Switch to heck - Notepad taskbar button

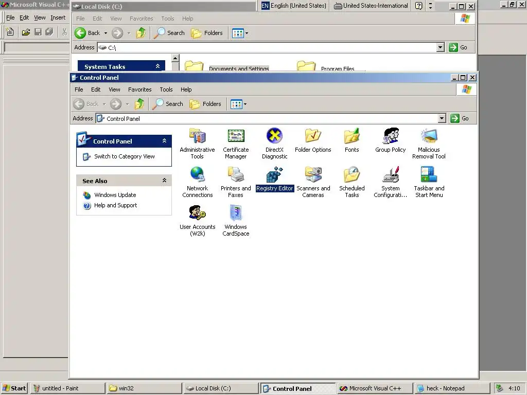[x=451, y=388]
